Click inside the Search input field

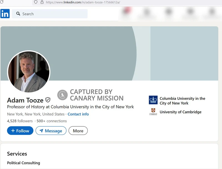coord(50,14)
